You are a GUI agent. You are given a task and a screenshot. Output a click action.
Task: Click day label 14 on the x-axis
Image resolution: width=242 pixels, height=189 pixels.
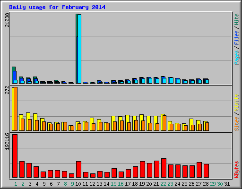(x=106, y=184)
